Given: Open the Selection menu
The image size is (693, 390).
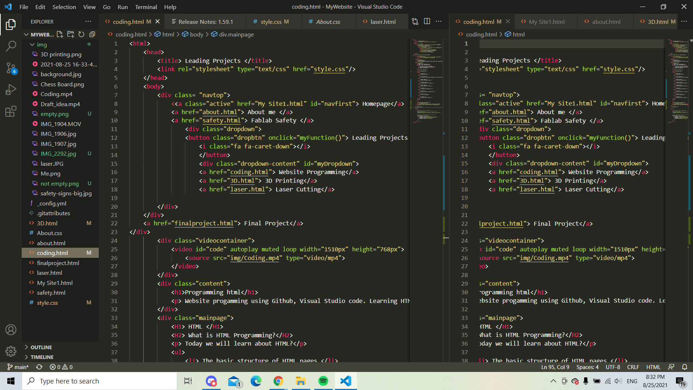Looking at the screenshot, I should tap(64, 7).
